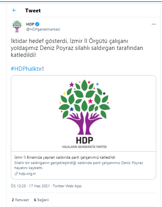The height and width of the screenshot is (207, 162).
Task: Click the Tweet page heading
Action: (33, 10)
